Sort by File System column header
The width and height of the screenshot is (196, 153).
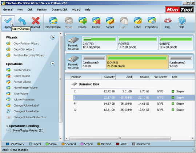(160, 77)
